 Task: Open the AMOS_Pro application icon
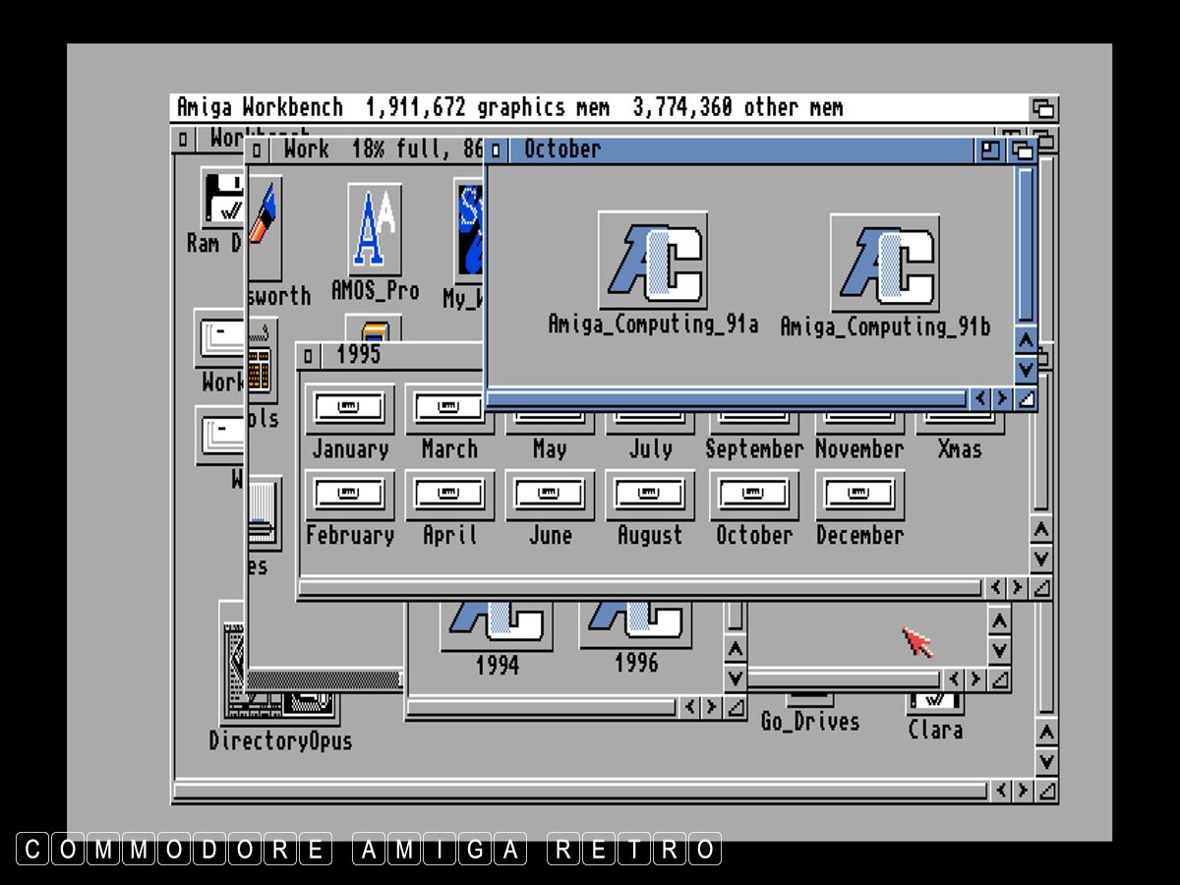point(375,230)
